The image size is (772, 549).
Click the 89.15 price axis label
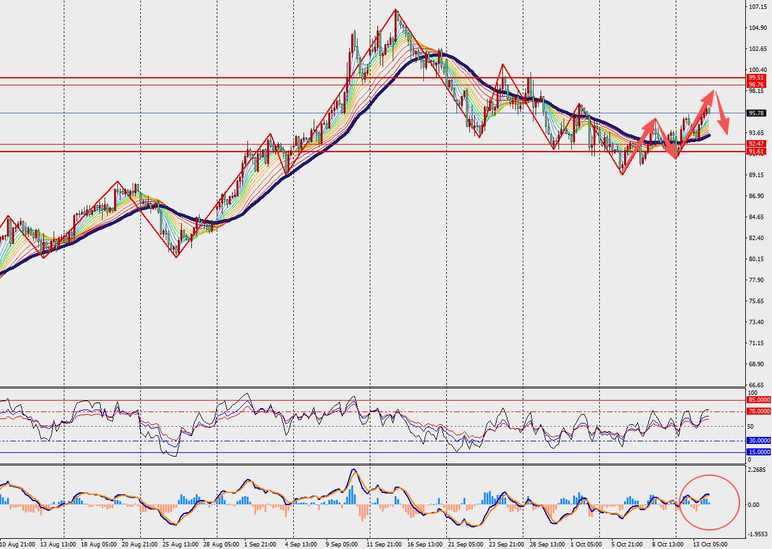(757, 175)
